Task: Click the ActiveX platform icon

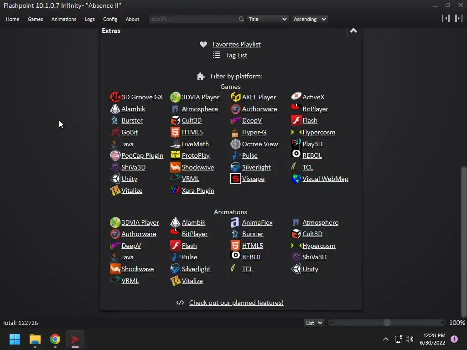Action: [296, 96]
